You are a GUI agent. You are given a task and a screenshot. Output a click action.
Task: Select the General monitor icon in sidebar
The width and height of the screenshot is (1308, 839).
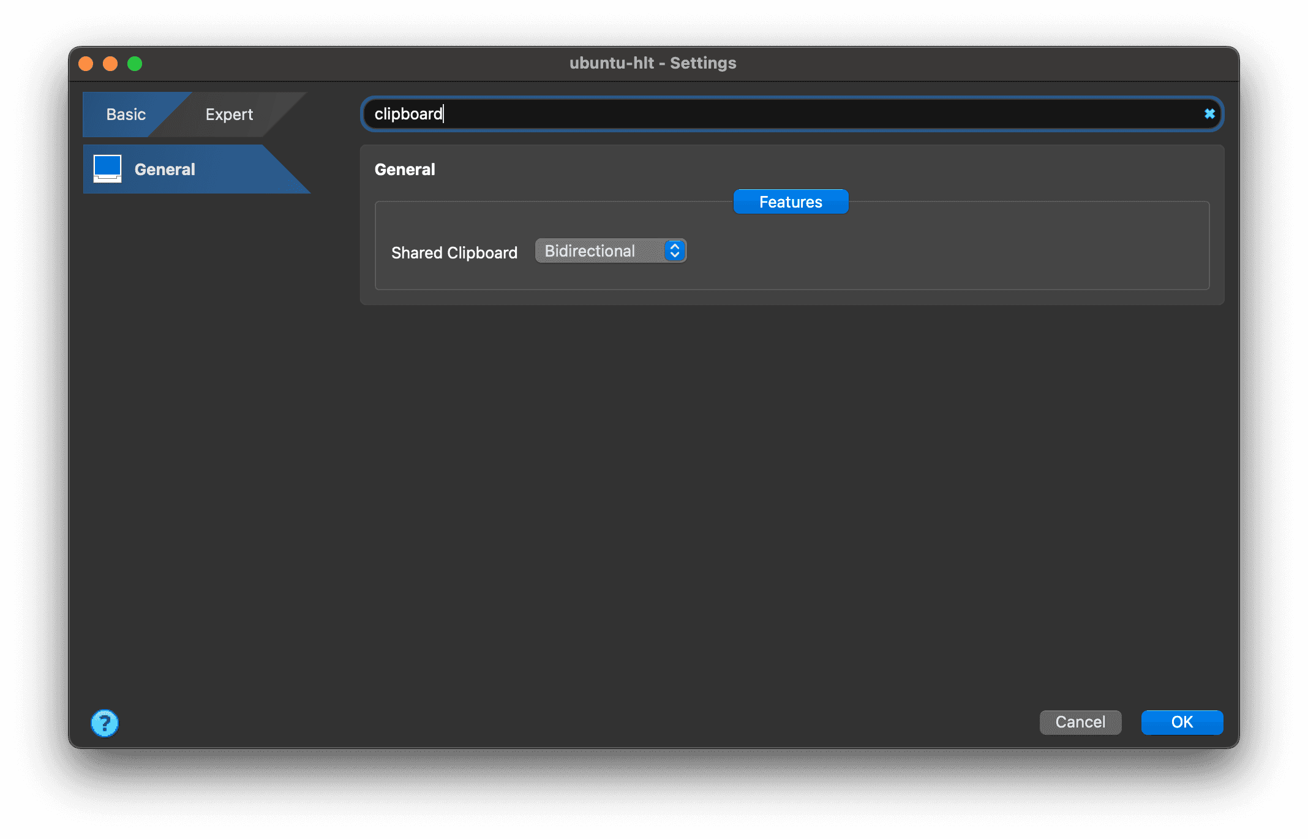(107, 169)
